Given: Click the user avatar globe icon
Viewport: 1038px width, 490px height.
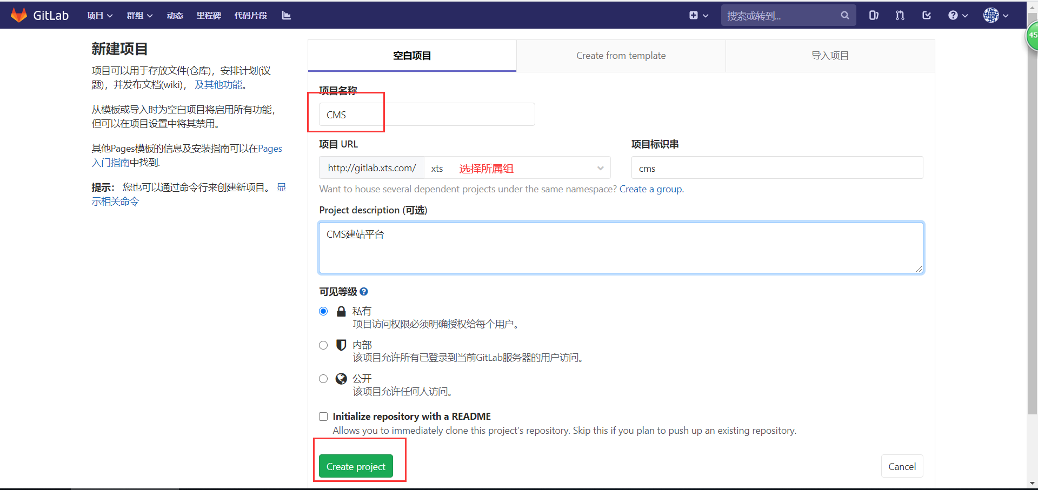Looking at the screenshot, I should [991, 15].
